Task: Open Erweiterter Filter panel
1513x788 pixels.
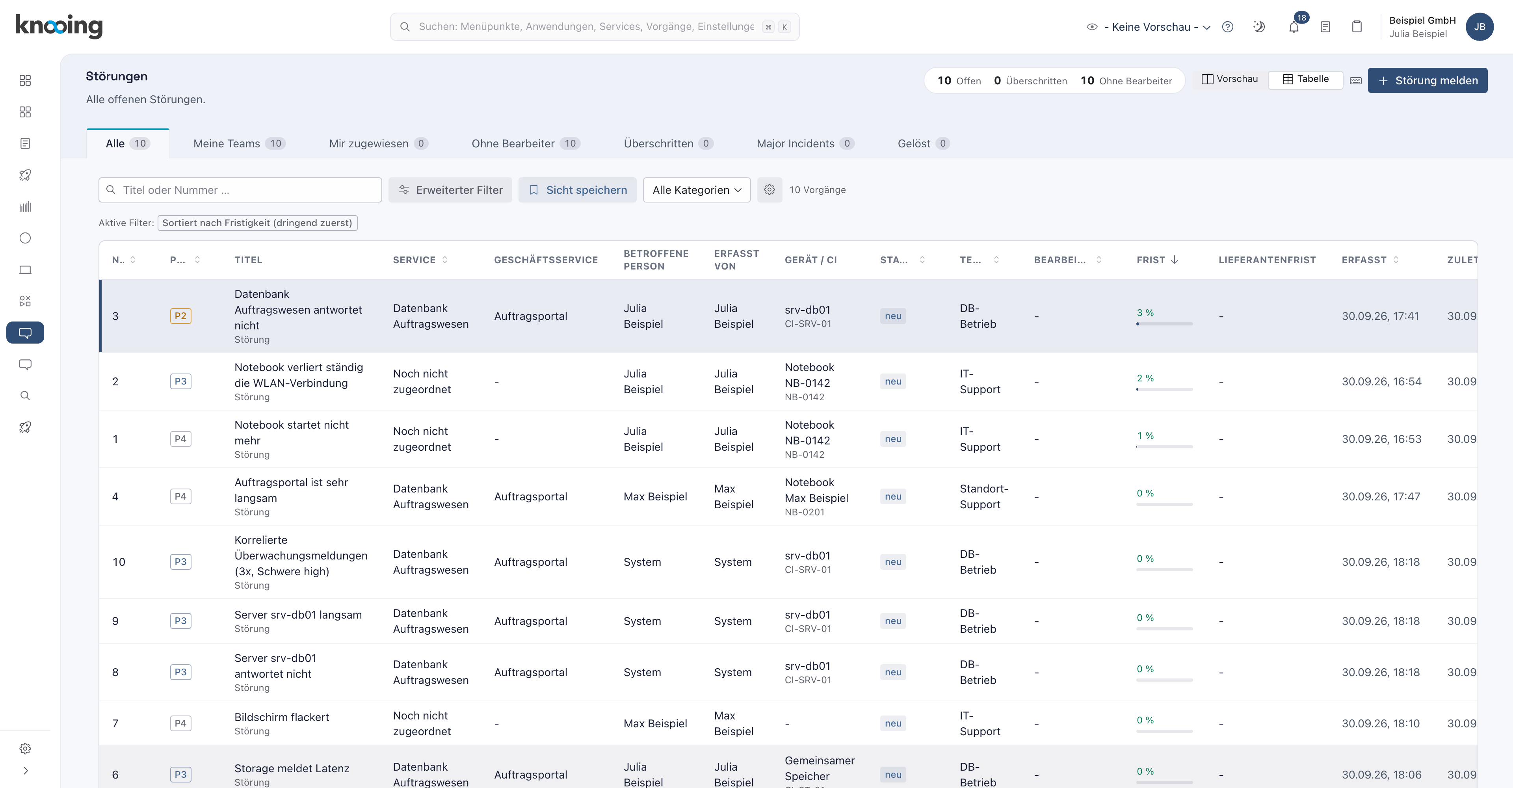Action: tap(450, 190)
